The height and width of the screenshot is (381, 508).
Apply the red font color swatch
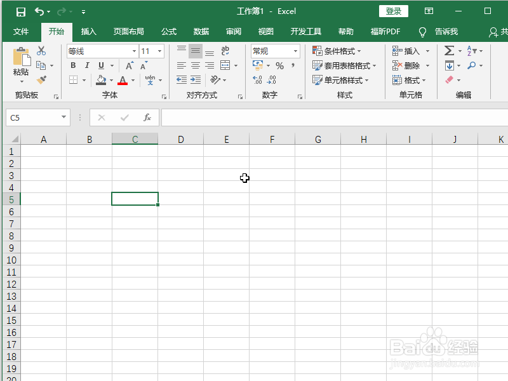[x=123, y=80]
